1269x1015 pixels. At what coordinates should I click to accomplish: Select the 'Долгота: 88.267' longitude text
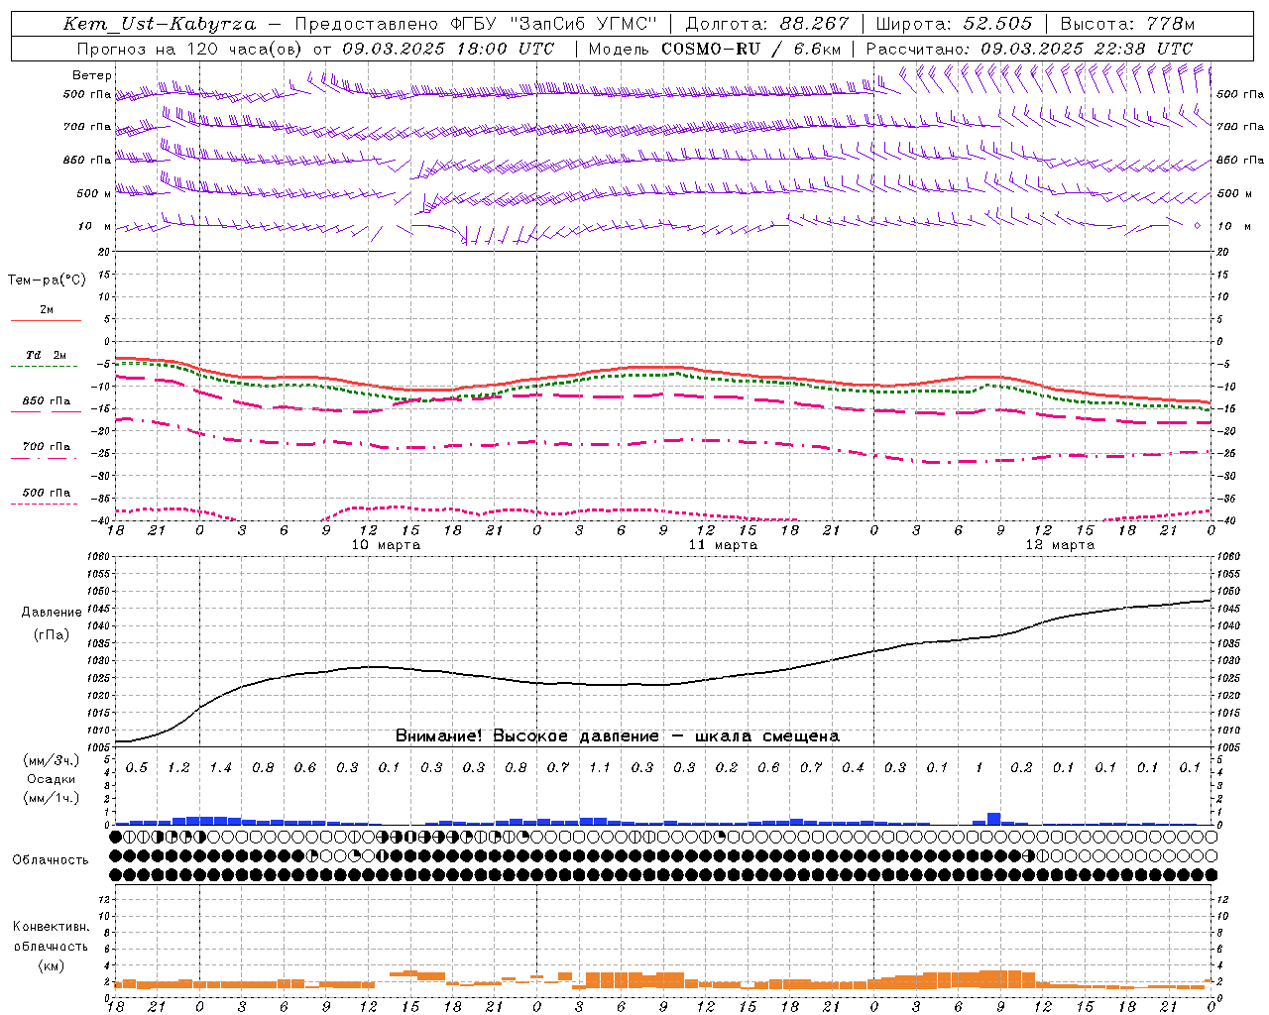pos(767,24)
